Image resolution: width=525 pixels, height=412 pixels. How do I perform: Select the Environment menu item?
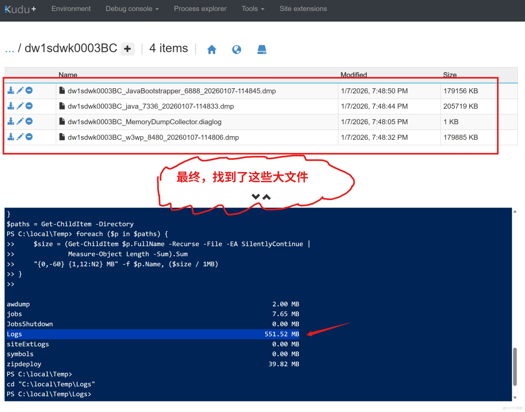pyautogui.click(x=71, y=8)
